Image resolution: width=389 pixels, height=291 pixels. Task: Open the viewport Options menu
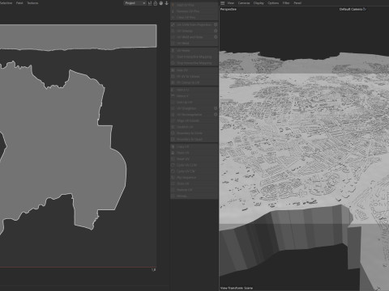pyautogui.click(x=273, y=3)
